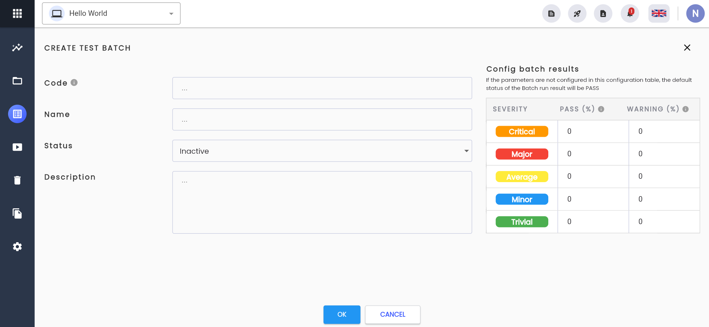Screen dimensions: 709x327
Task: Click the Major severity badge
Action: click(x=522, y=154)
